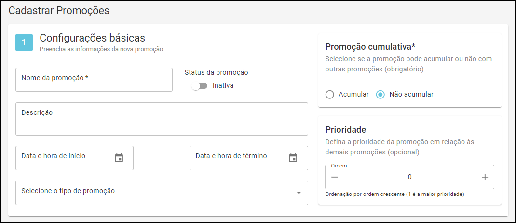This screenshot has height=223, width=516.
Task: Click the plus icon in Ordem
Action: 485,177
